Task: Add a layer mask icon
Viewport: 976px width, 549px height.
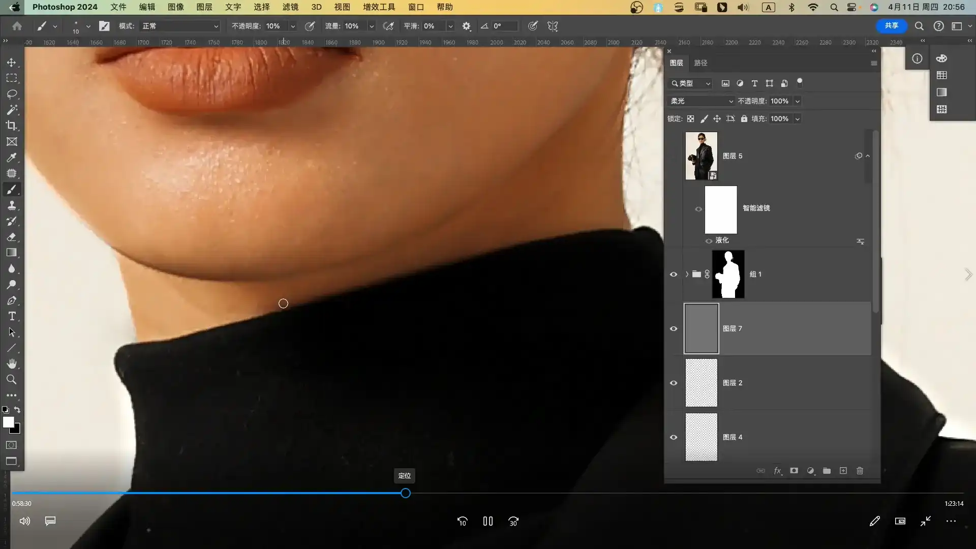Action: [x=794, y=471]
